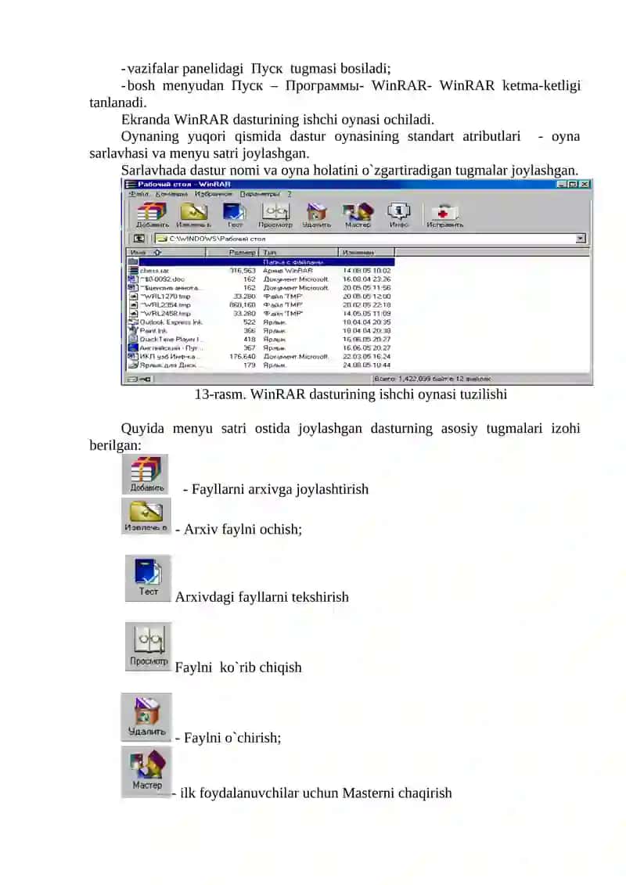
Task: Click the large Тест icon beside 'Arxivdagi fayllarni tekshirish'
Action: click(x=148, y=578)
